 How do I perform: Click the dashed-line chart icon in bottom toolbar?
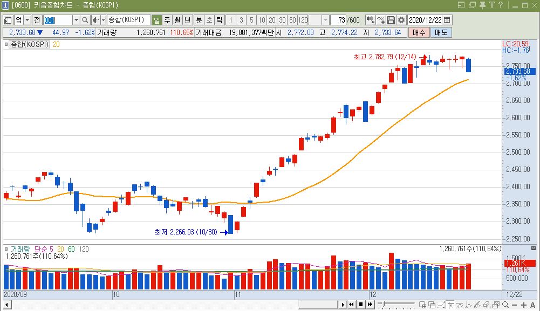[x=441, y=305]
